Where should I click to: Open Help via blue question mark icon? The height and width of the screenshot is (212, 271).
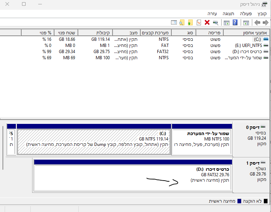tap(235, 22)
